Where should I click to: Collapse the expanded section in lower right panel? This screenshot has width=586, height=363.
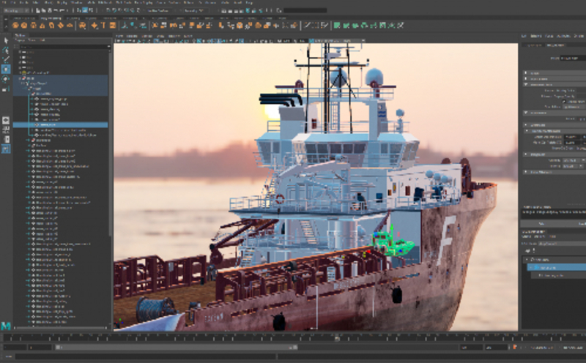pos(527,259)
